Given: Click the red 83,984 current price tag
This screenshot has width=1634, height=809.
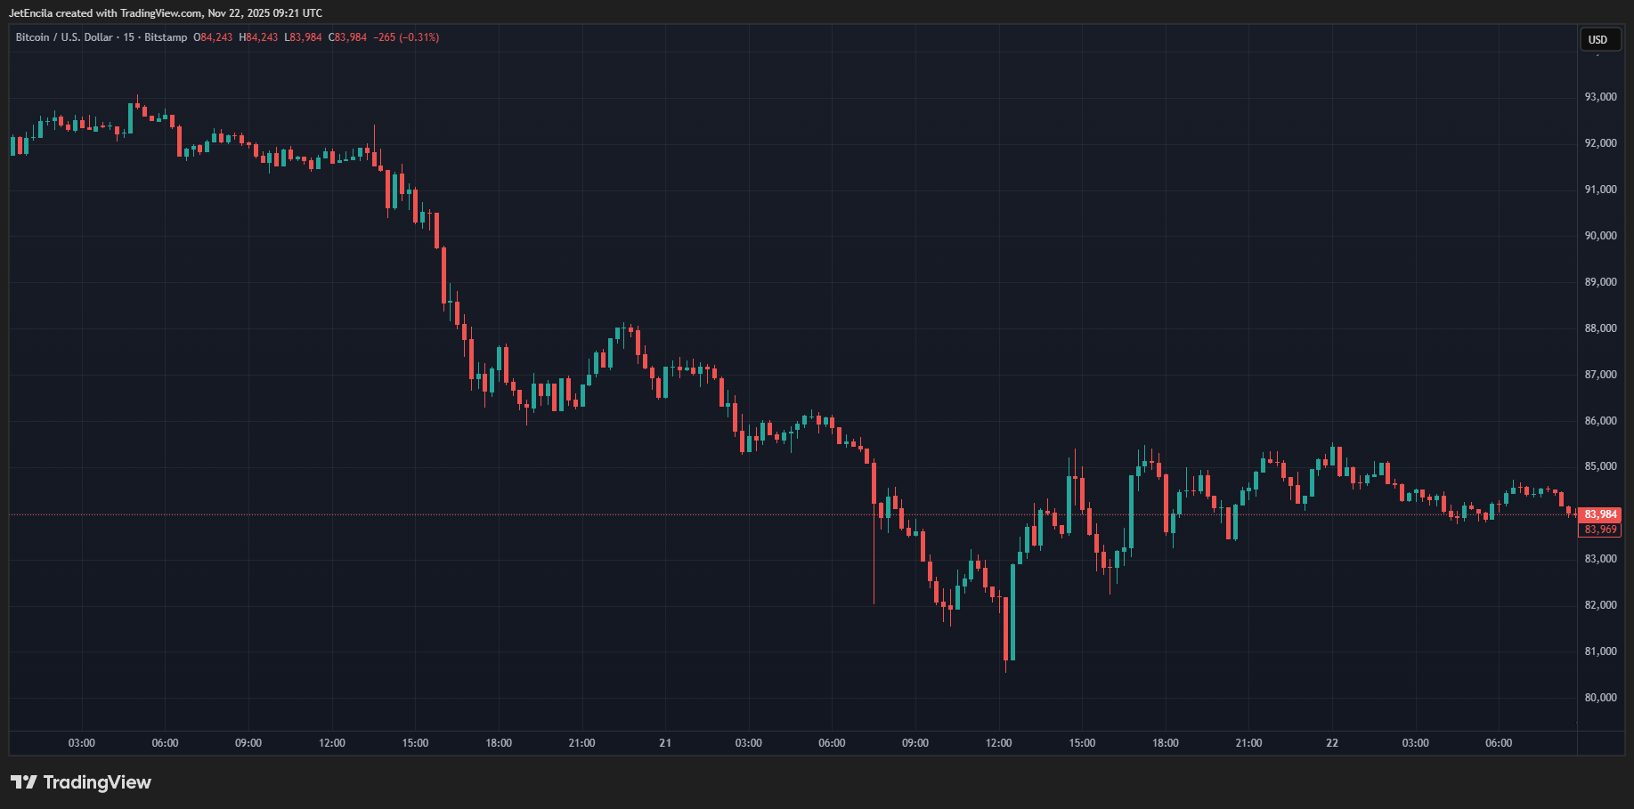Looking at the screenshot, I should [x=1600, y=514].
